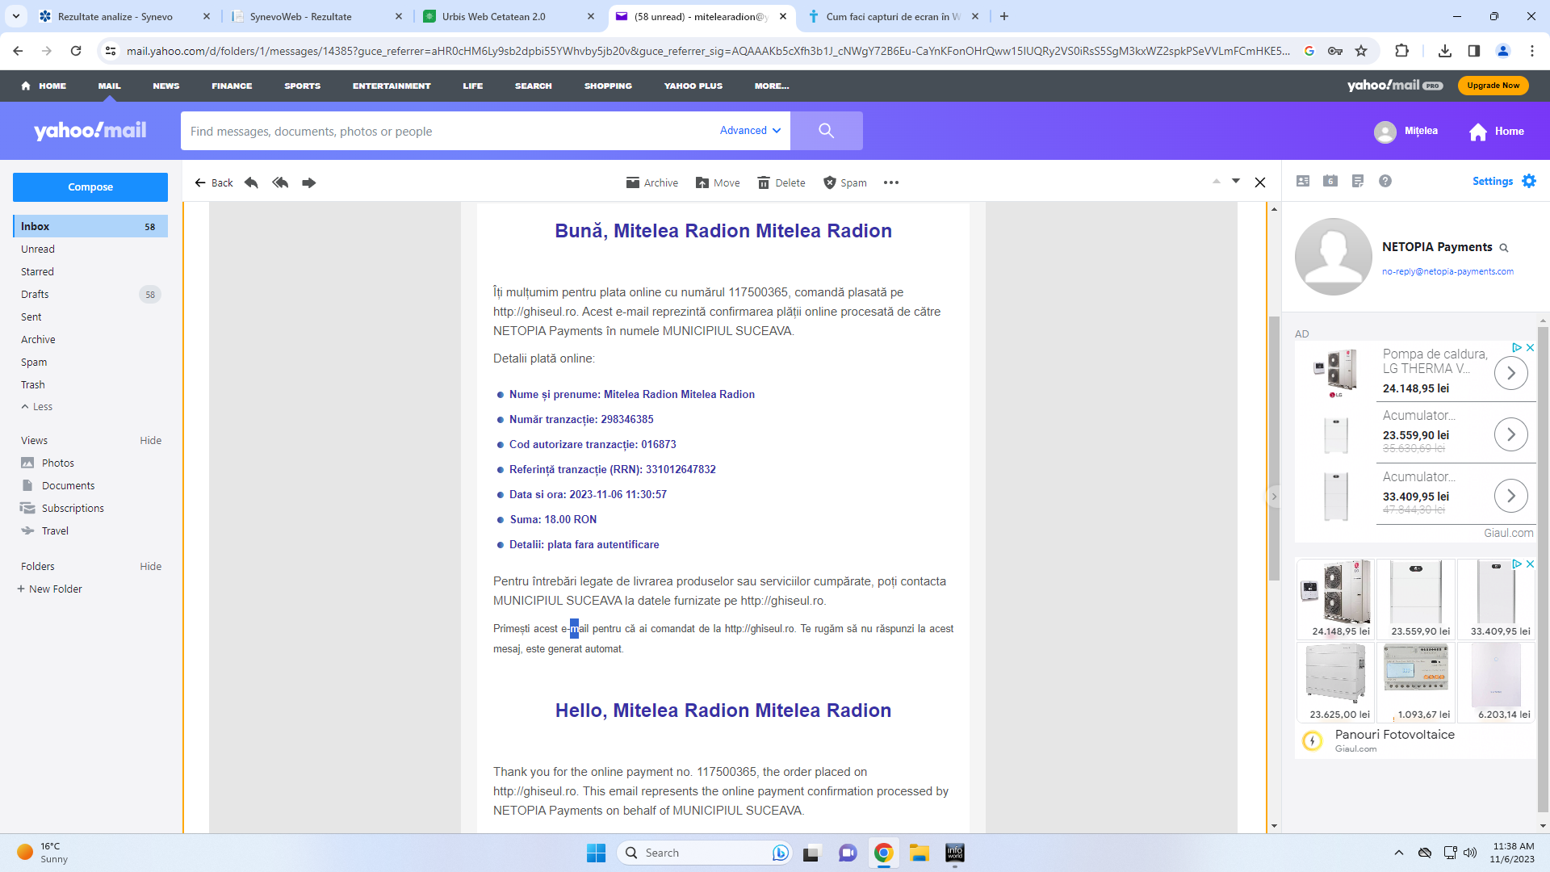This screenshot has width=1550, height=872.
Task: Open the Contacts card icon
Action: click(x=1303, y=182)
